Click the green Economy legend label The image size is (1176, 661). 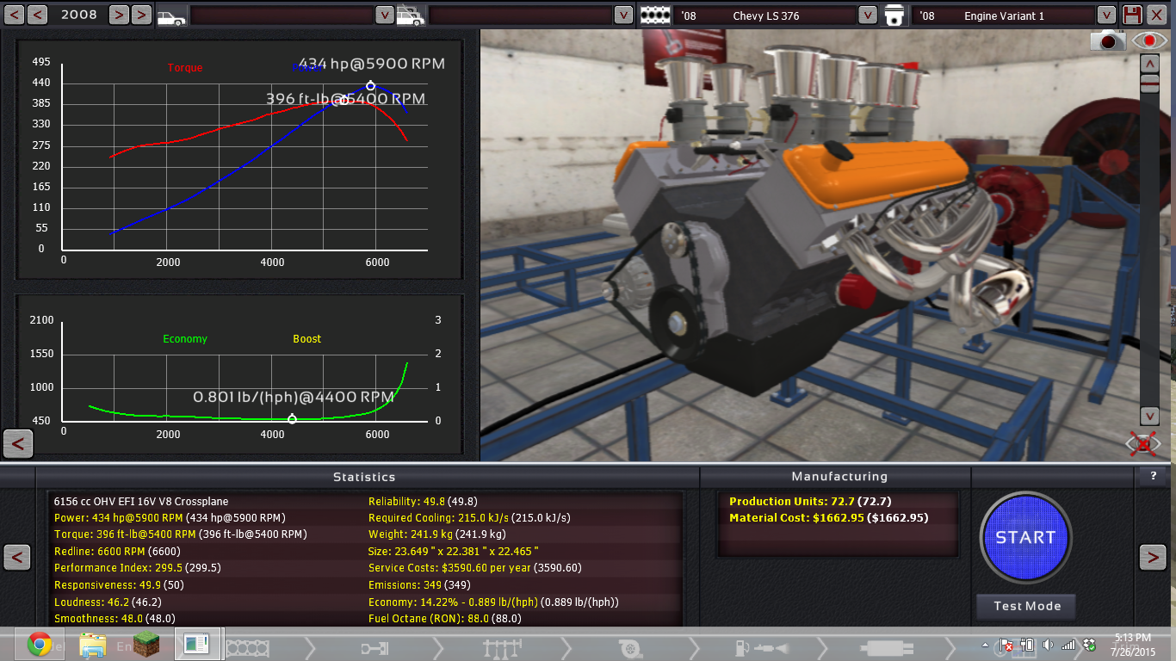point(185,339)
